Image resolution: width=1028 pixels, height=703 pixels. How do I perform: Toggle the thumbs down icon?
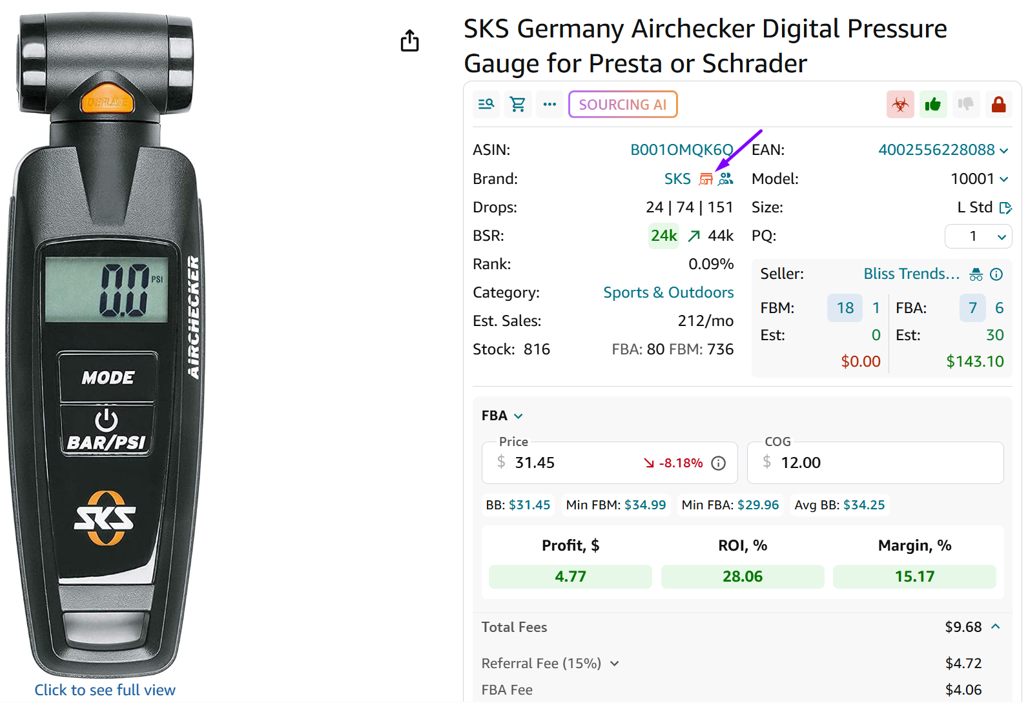[x=965, y=104]
